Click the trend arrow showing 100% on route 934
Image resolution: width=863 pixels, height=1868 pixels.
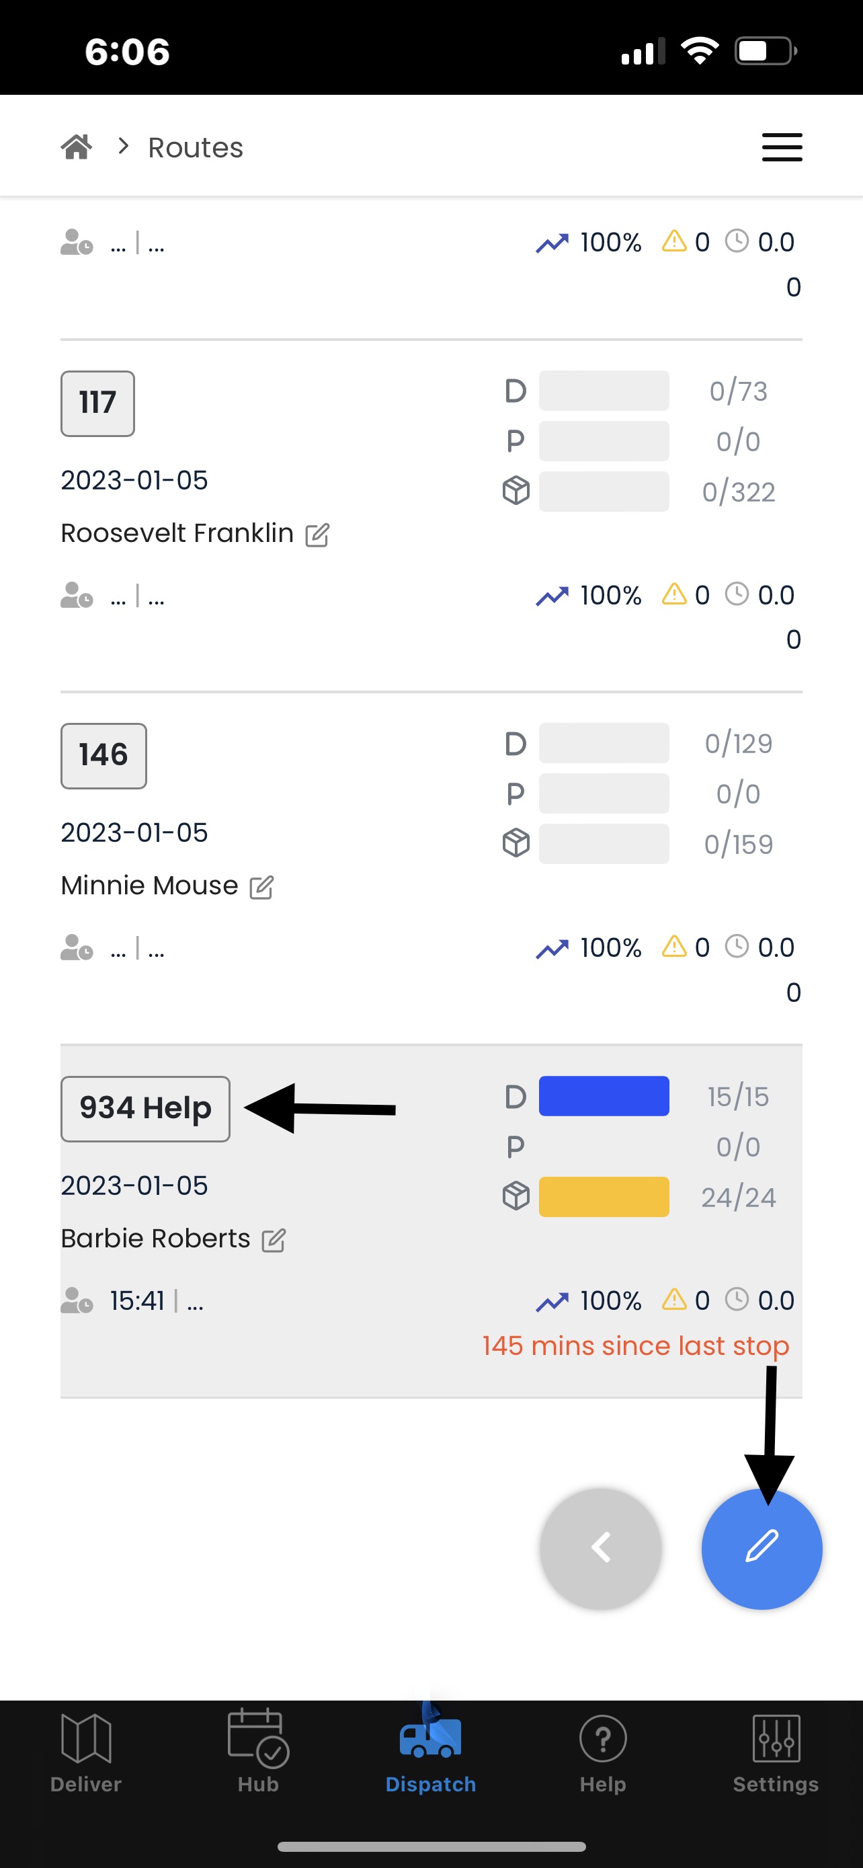pos(553,1300)
